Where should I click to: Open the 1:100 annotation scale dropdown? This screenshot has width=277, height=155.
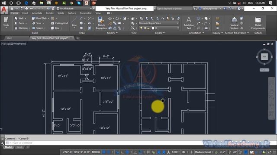pyautogui.click(x=176, y=152)
